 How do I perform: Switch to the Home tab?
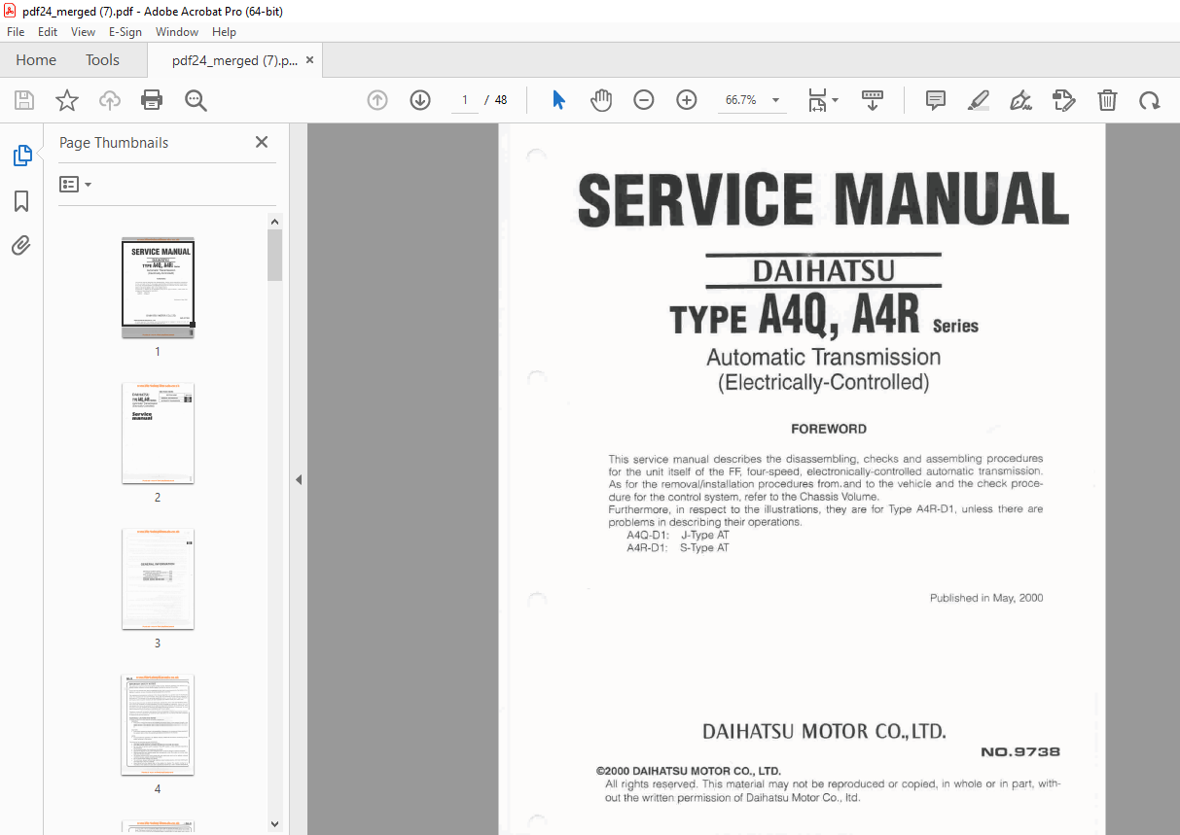36,60
